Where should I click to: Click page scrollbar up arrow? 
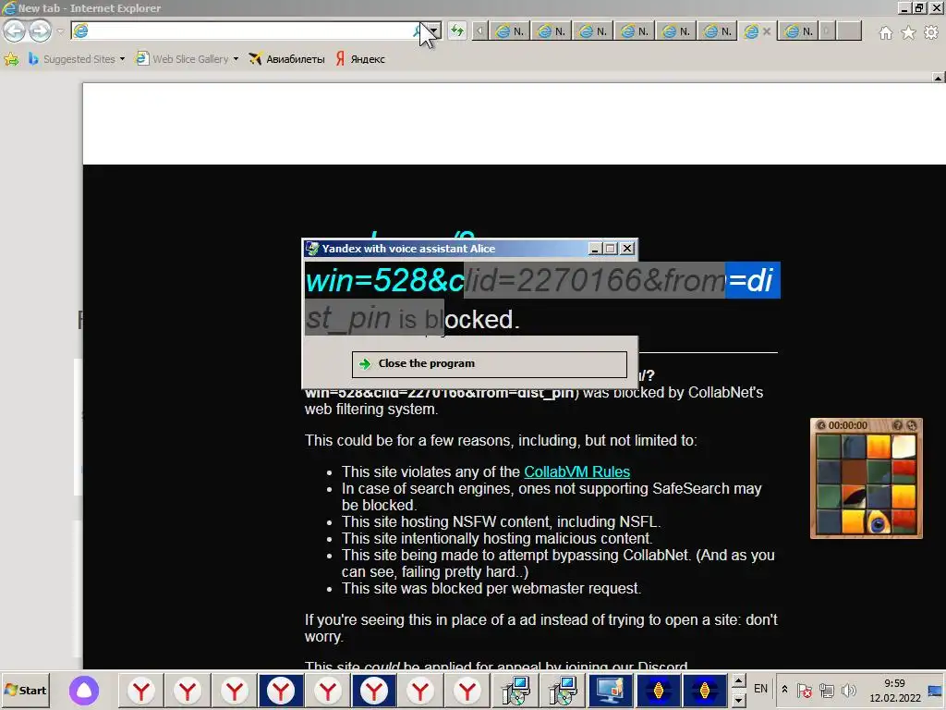938,78
